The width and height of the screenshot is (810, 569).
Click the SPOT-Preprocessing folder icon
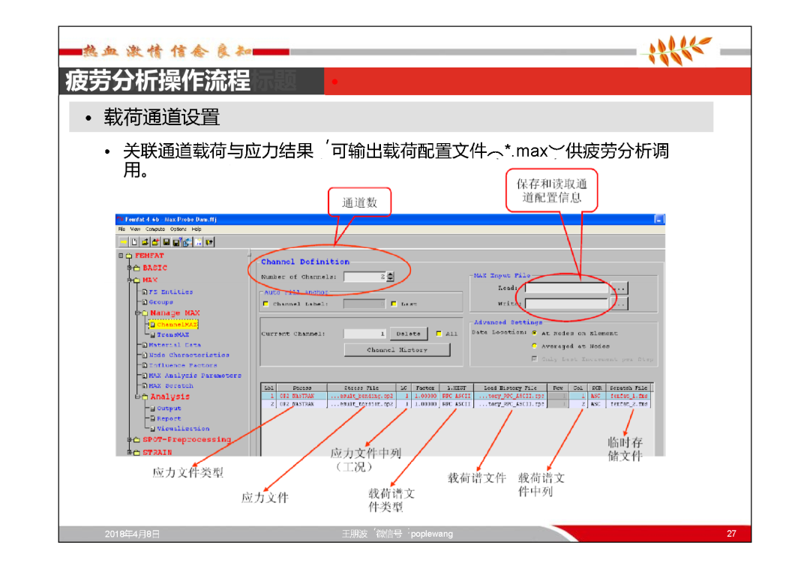[137, 440]
